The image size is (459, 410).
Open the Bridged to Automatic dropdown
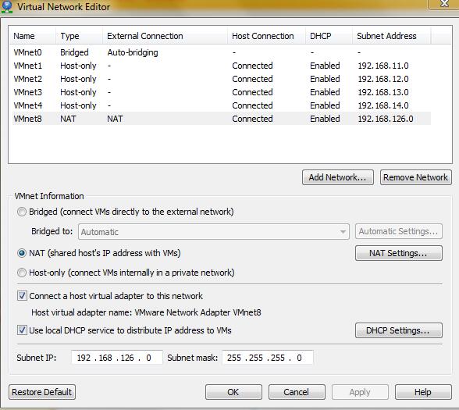tap(214, 232)
